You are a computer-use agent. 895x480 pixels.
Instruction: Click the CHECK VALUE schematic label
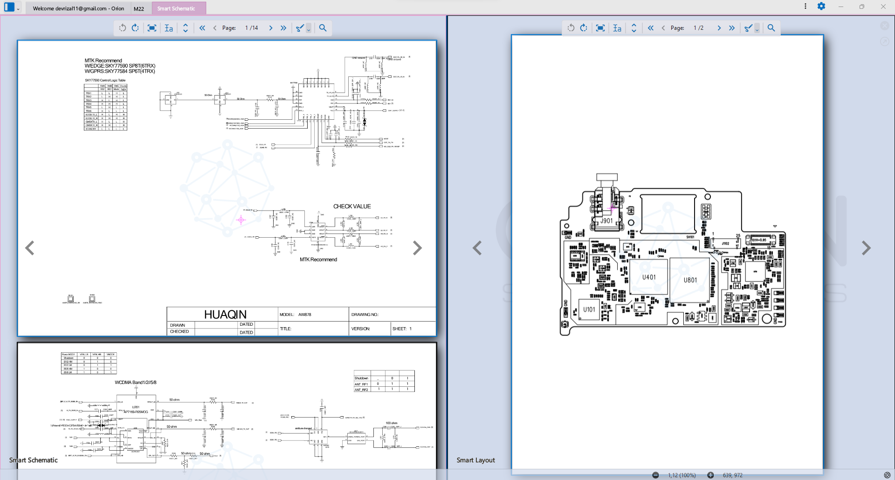point(352,206)
